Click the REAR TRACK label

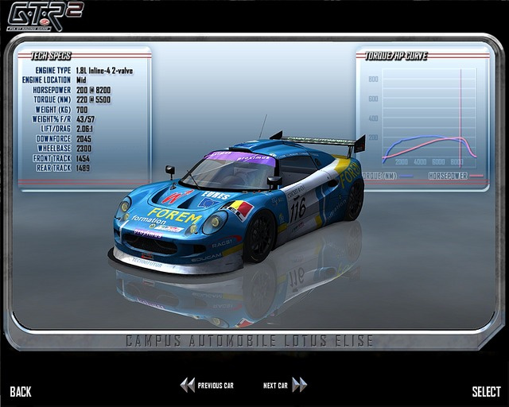tap(53, 168)
